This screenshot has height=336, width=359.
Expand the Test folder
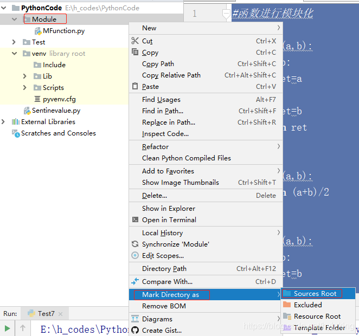tap(14, 42)
